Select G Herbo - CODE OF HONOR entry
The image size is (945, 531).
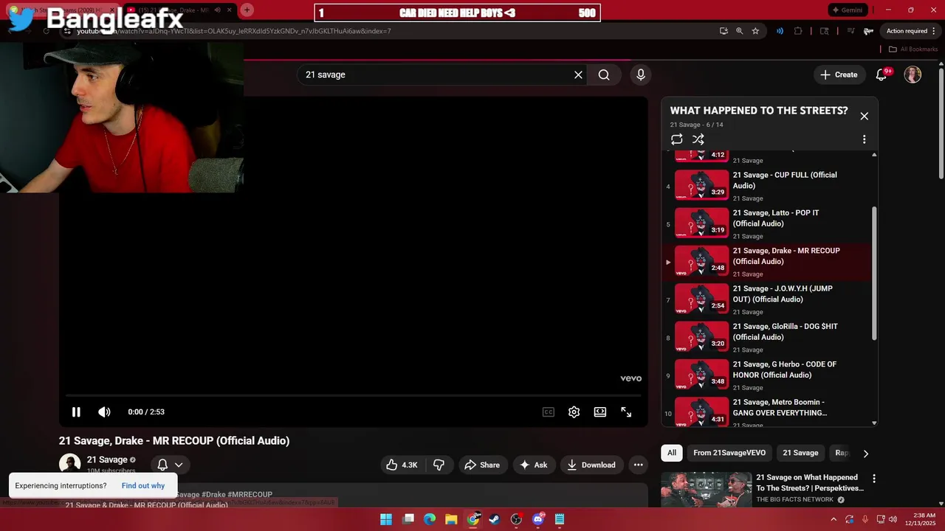tap(768, 375)
